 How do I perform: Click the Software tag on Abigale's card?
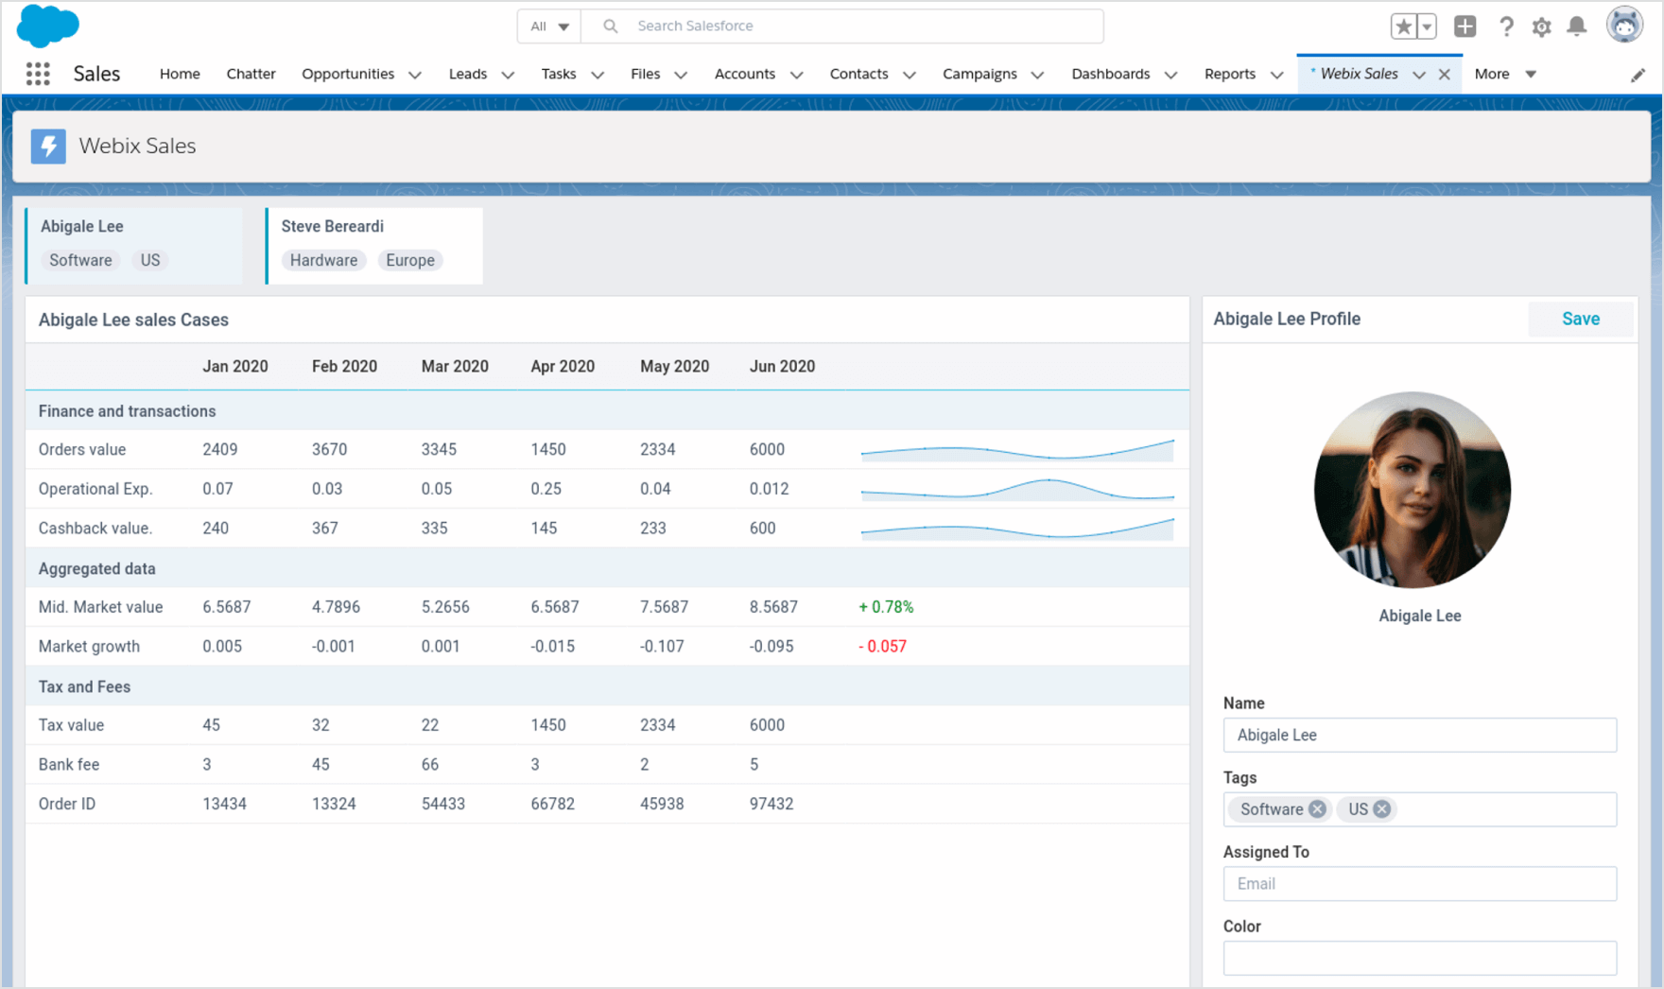[80, 260]
